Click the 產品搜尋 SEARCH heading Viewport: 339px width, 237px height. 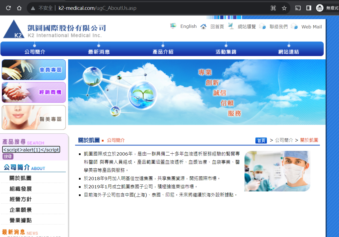23,142
